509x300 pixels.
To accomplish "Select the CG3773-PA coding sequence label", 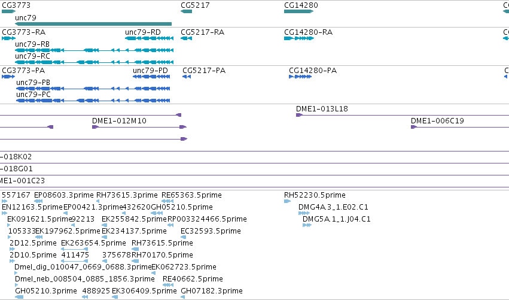I will coord(23,71).
